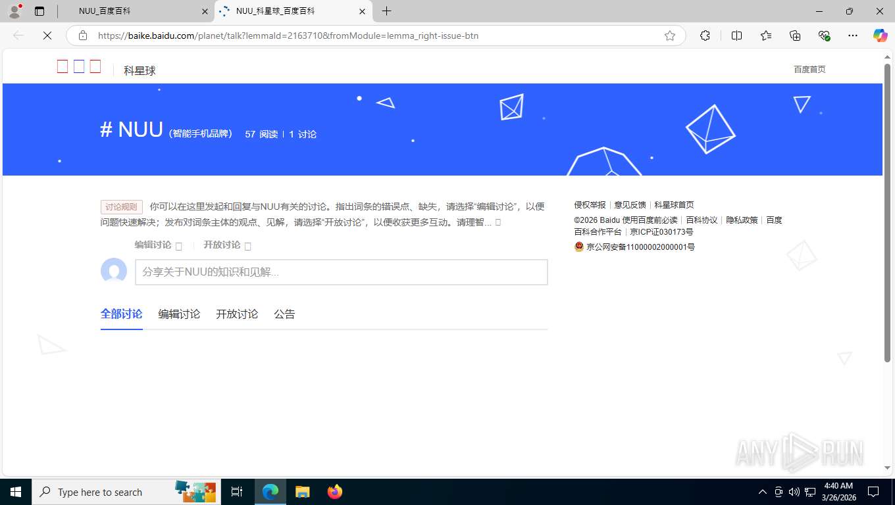Screen dimensions: 895x505
Task: Open 使用百度前必读 link
Action: 650,220
